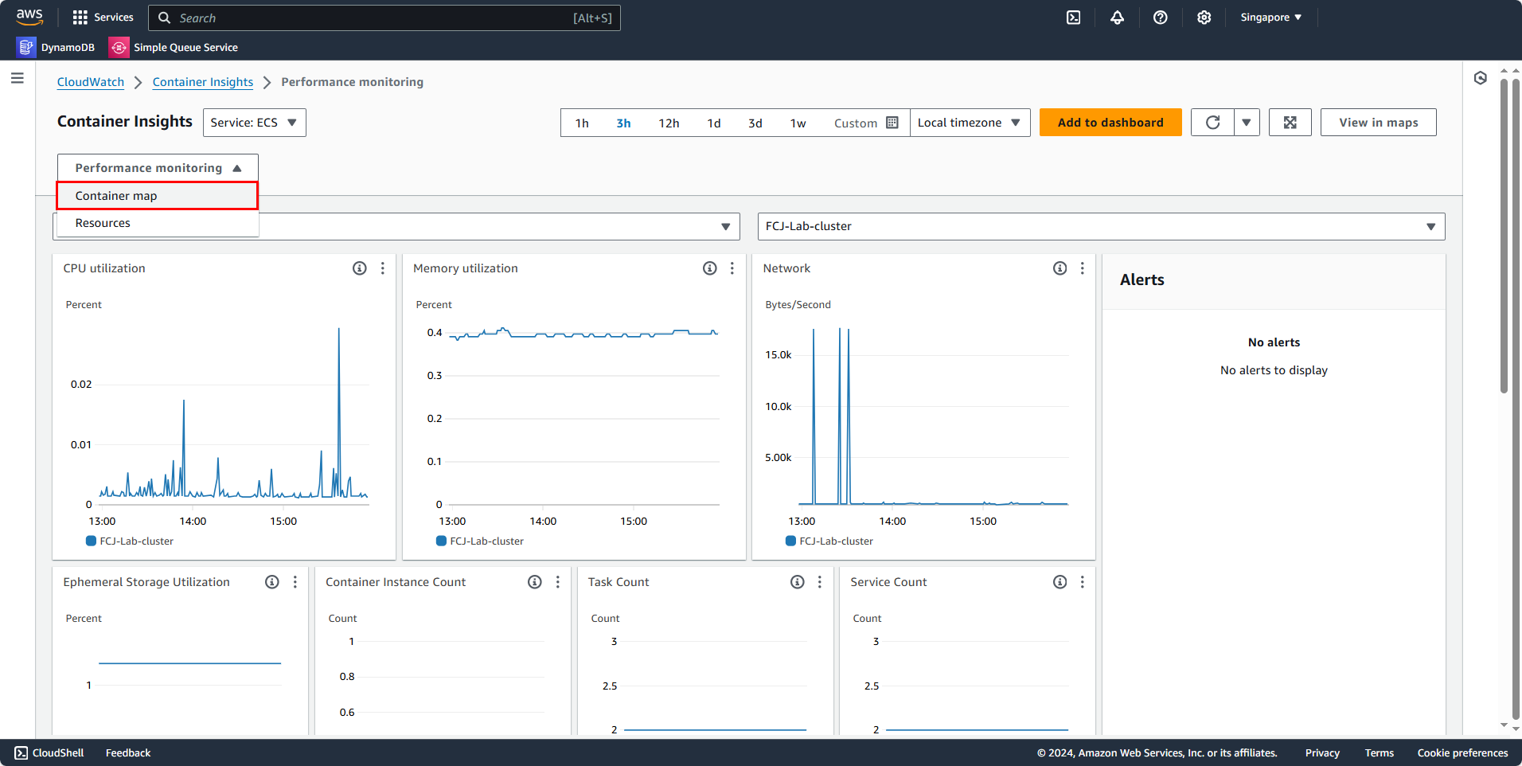
Task: Open the FCJ-Lab-cluster selector dropdown
Action: [x=1101, y=226]
